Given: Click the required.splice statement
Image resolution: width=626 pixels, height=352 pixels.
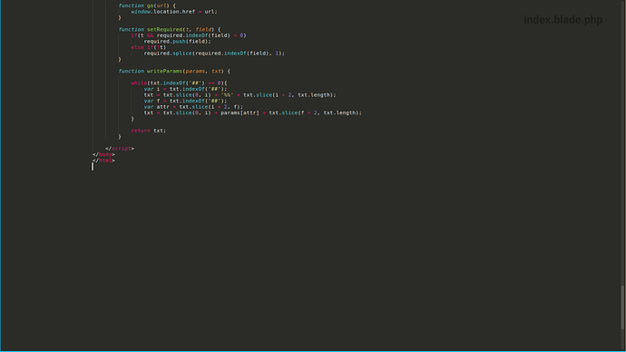Looking at the screenshot, I should [214, 54].
